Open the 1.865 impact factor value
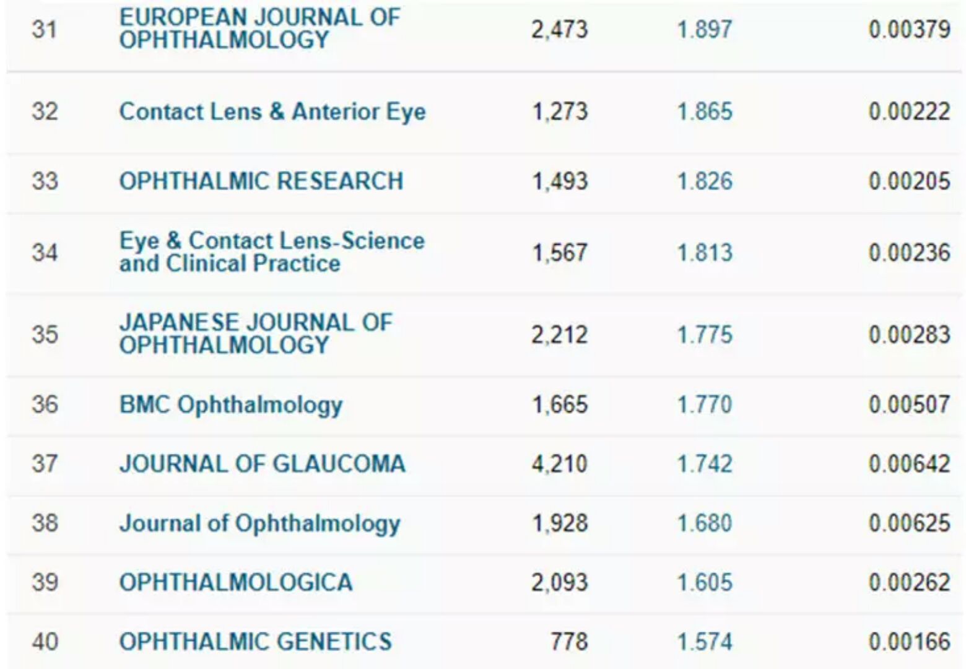966x669 pixels. [x=705, y=111]
